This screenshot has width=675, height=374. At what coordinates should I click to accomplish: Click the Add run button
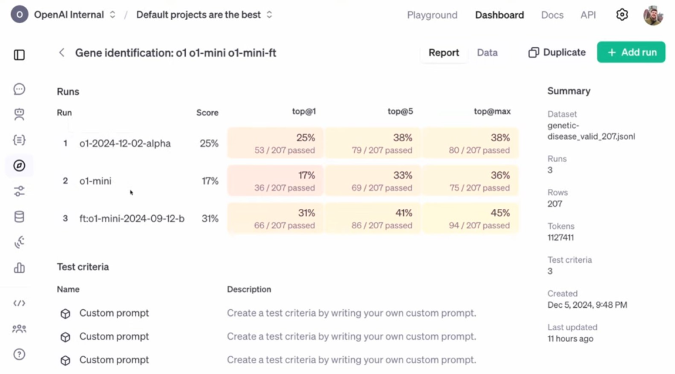[x=631, y=52]
